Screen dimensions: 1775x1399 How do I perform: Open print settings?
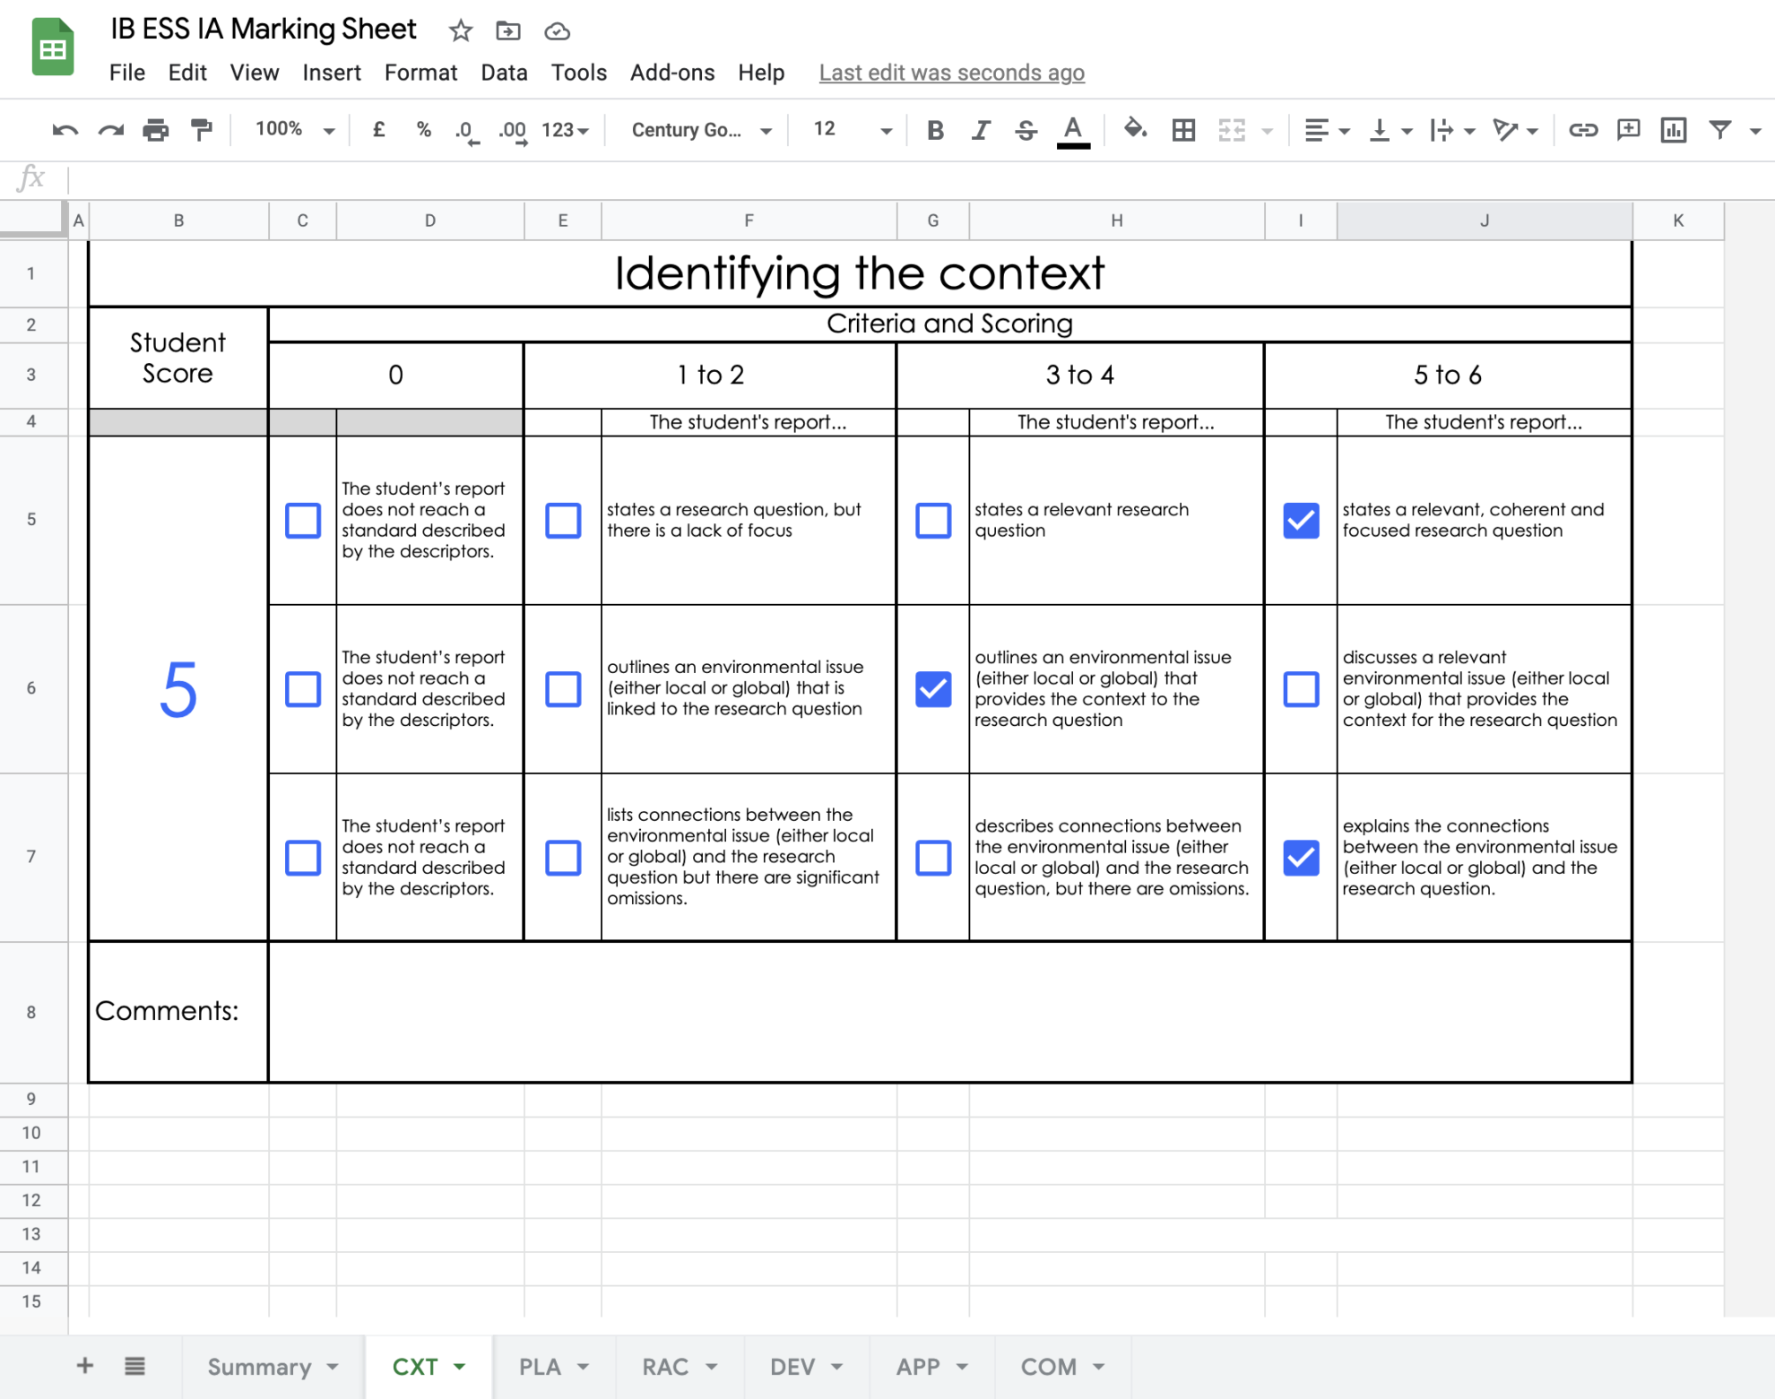tap(155, 129)
